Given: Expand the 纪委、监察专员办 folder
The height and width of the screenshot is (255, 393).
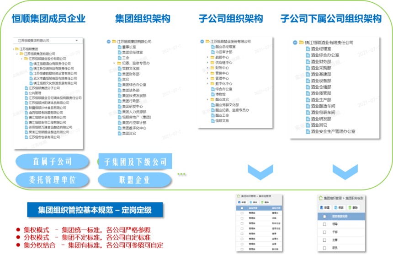Looking at the screenshot, I should click(x=114, y=63).
